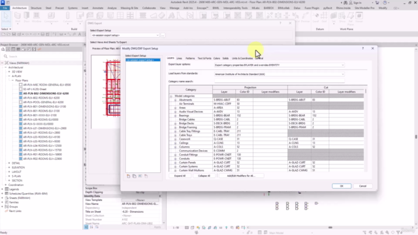Expand the DETAIL node in Project Browser
This screenshot has width=418, height=235.
click(9, 163)
